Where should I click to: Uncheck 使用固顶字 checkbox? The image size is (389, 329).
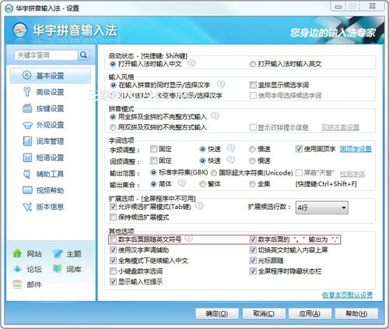(x=299, y=149)
